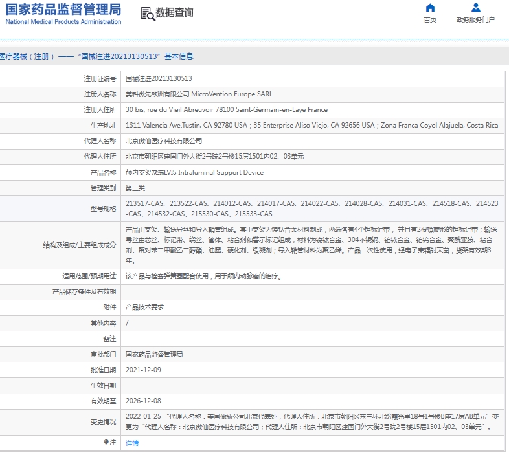The width and height of the screenshot is (509, 455).
Task: Click the 批准日期 row label
Action: 103,370
